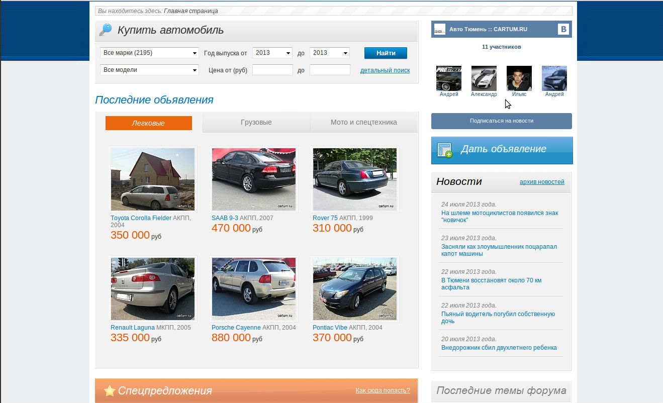The width and height of the screenshot is (663, 403).
Task: Click the price-to input field
Action: [x=330, y=70]
